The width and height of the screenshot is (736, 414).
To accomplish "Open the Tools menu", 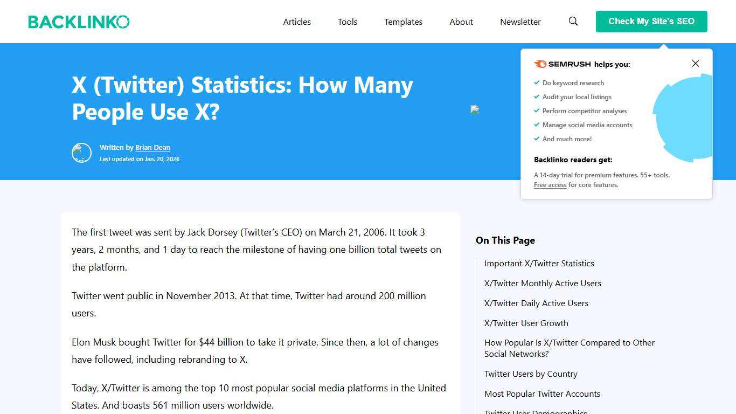I will click(347, 22).
